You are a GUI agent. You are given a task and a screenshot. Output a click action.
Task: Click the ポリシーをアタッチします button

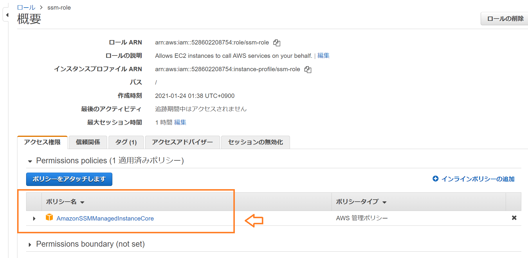[x=69, y=179]
